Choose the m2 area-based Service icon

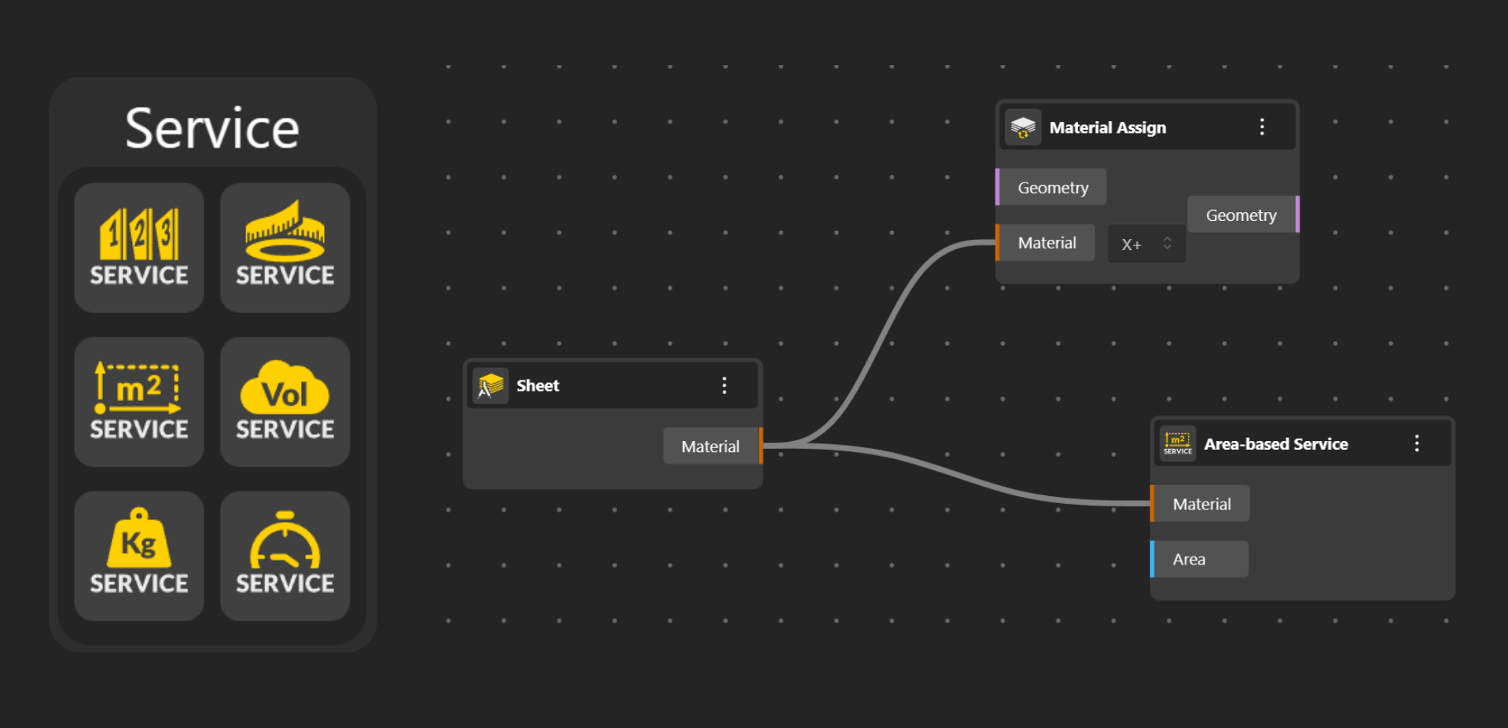[x=139, y=402]
